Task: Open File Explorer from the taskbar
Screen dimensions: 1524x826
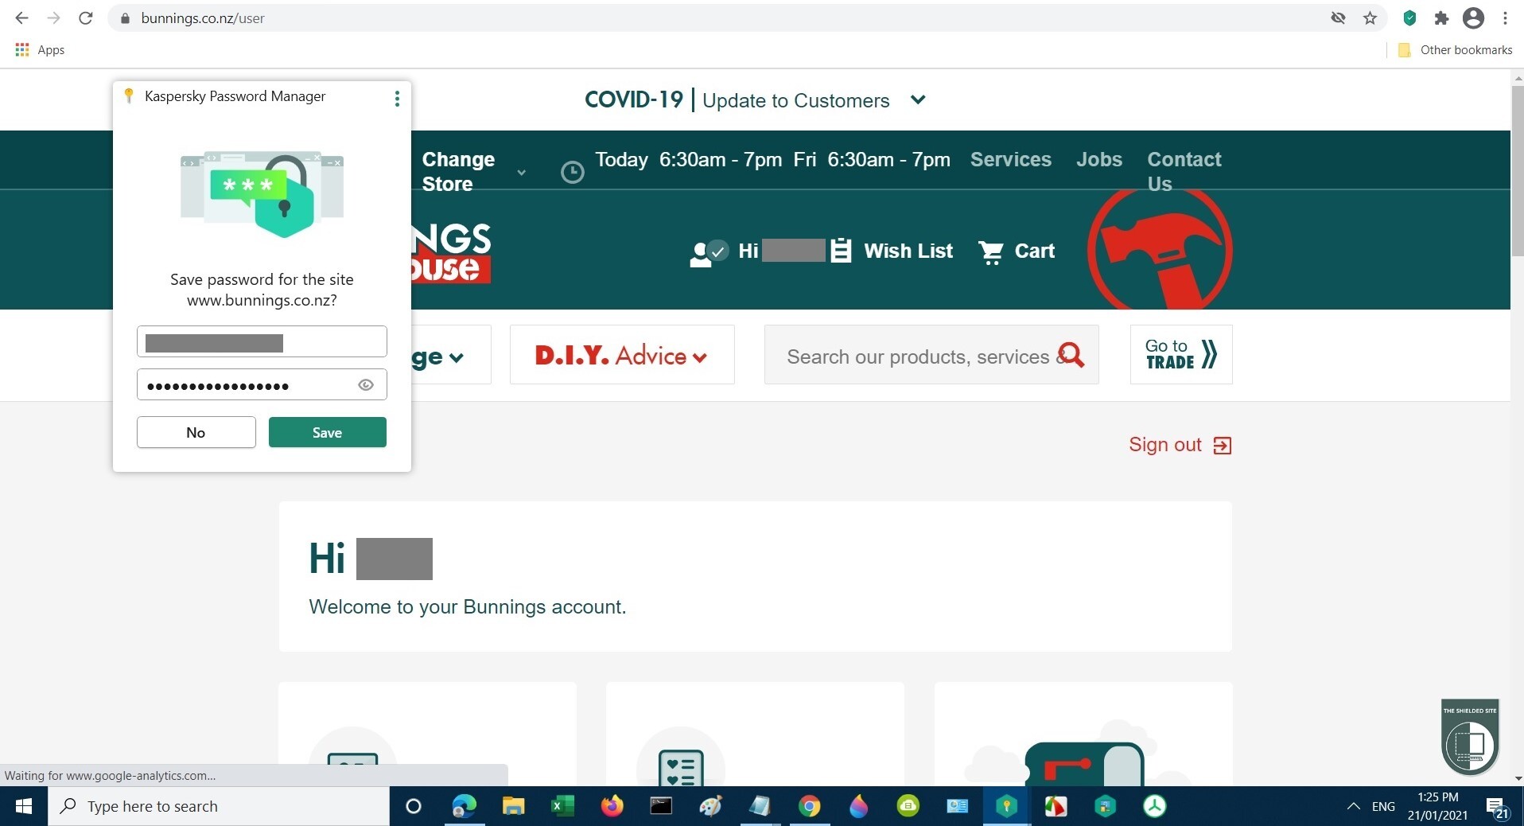Action: [x=513, y=806]
